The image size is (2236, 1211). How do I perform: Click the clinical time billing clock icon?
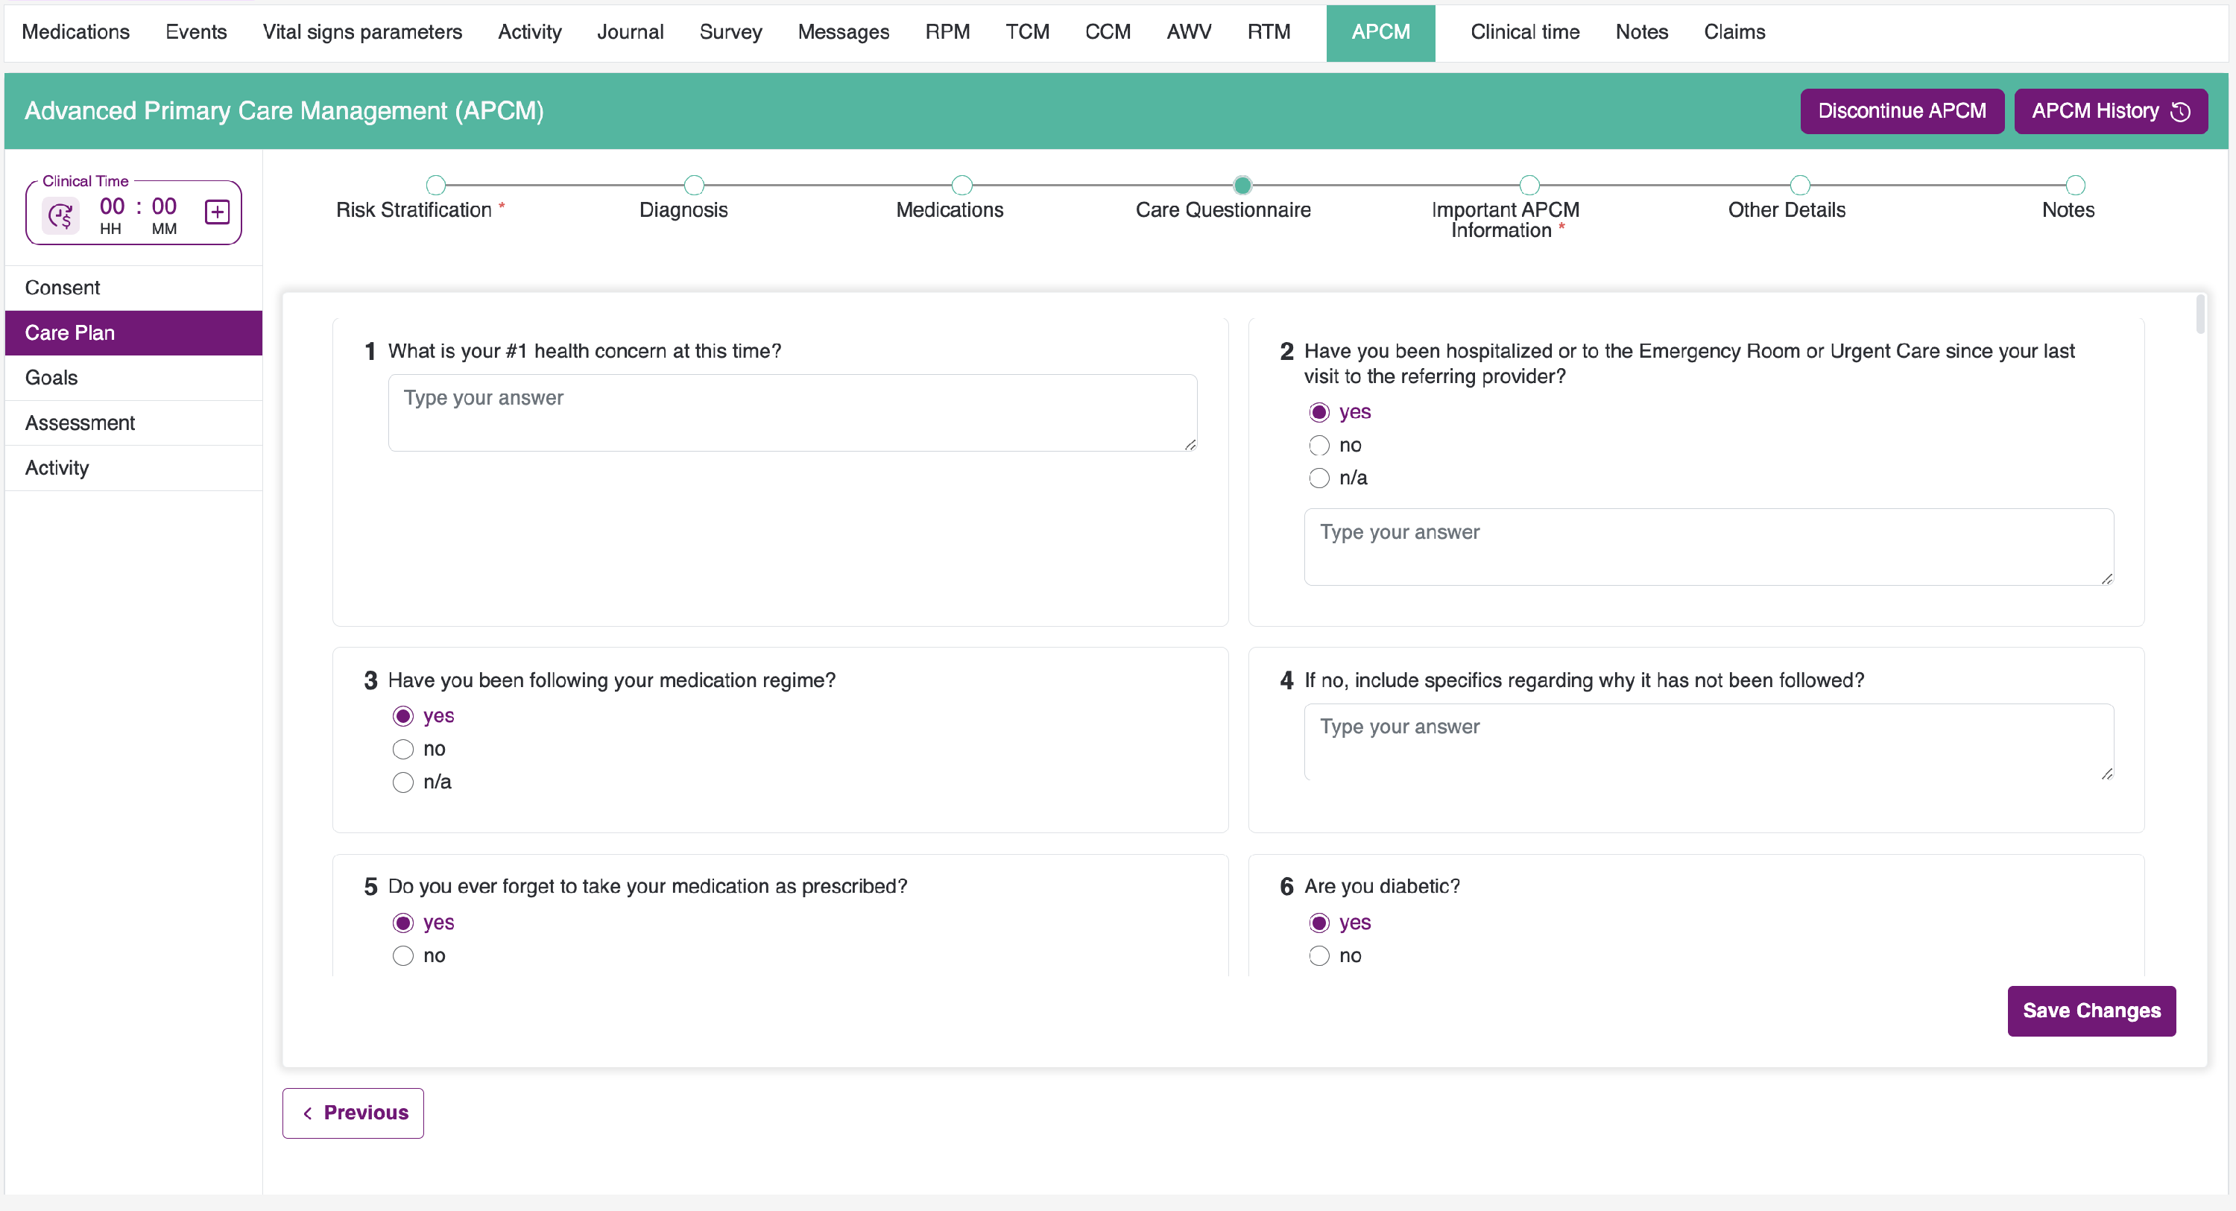61,215
